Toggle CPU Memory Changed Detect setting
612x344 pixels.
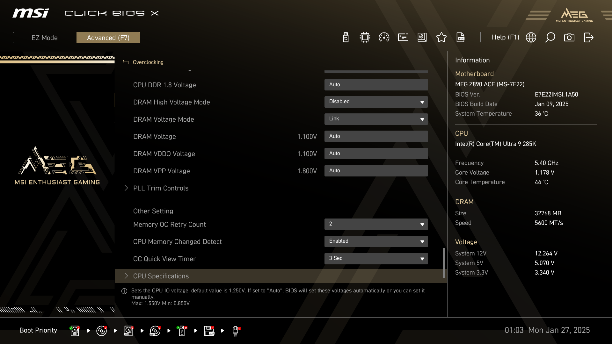click(376, 241)
